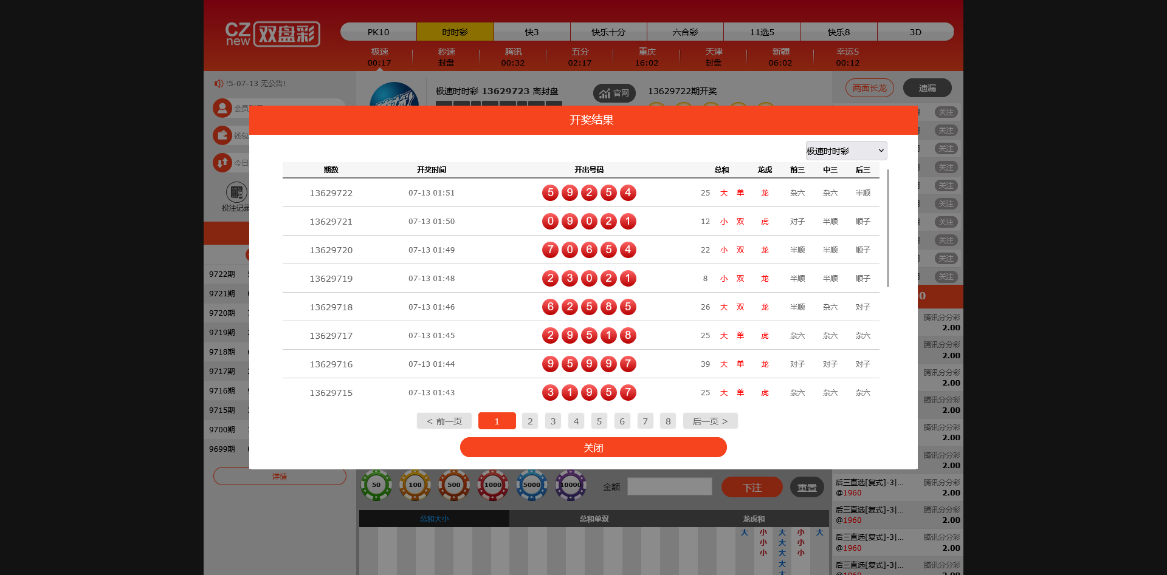
Task: Click the 重置 reset button
Action: click(x=807, y=487)
